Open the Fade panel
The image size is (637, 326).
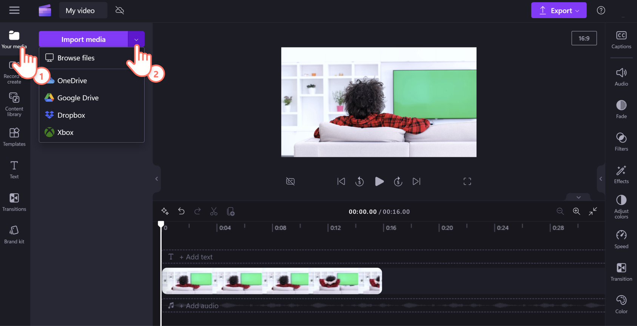621,109
